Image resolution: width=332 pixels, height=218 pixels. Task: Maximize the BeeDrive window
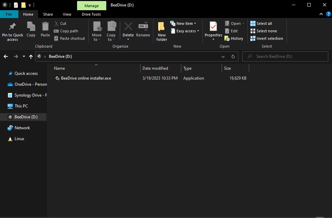pyautogui.click(x=309, y=5)
